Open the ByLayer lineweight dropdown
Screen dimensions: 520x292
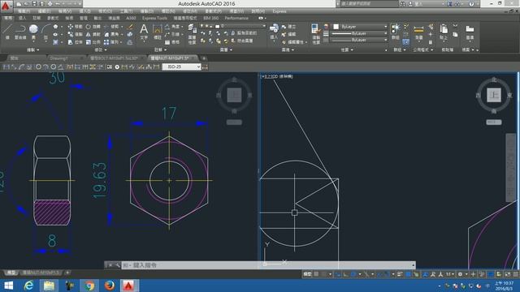[360, 33]
